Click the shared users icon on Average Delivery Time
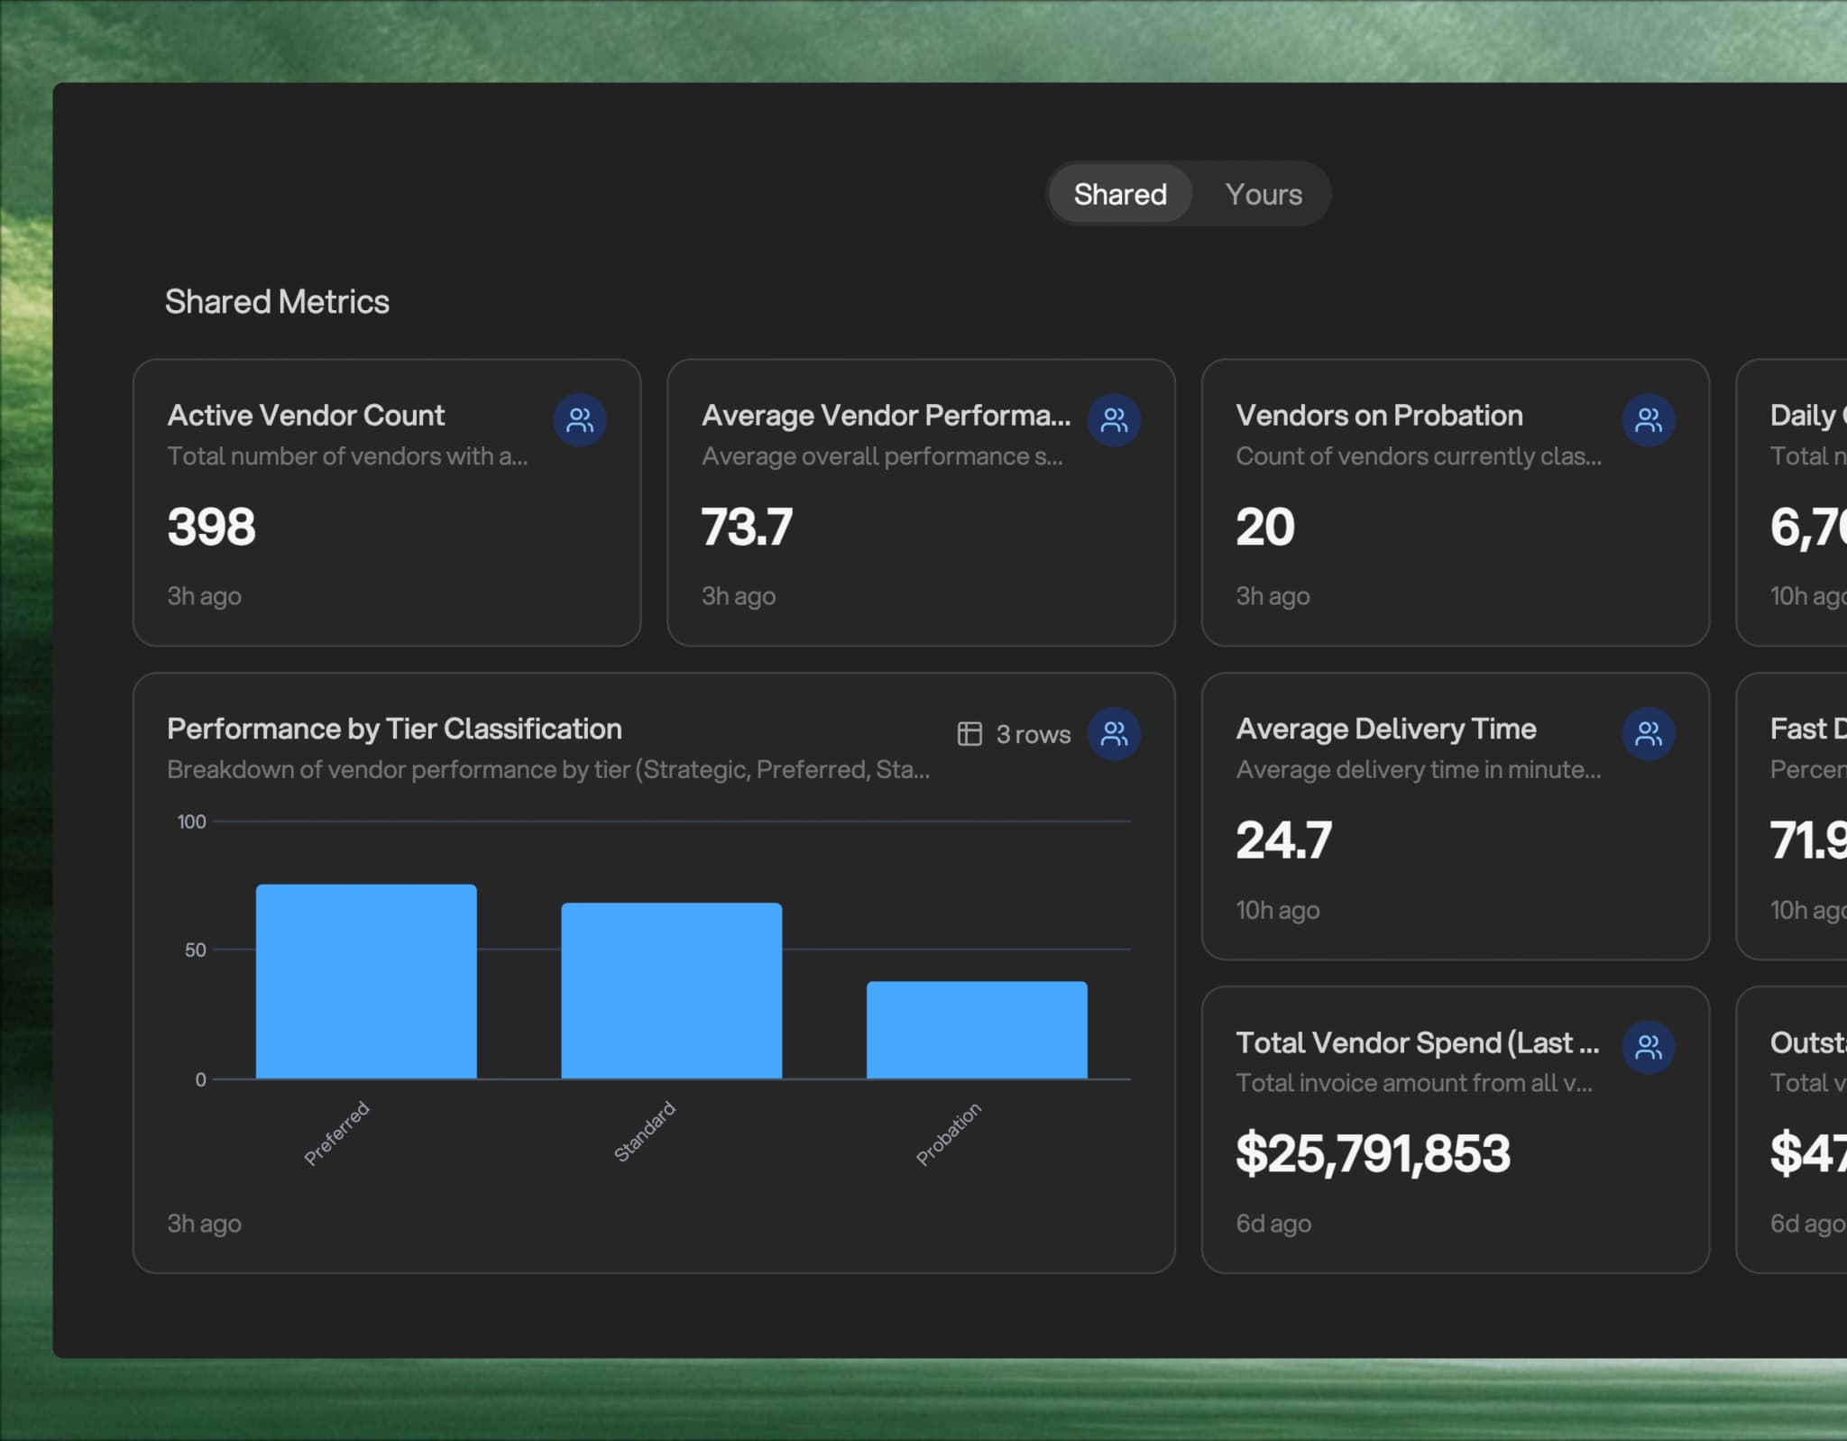Screen dimensions: 1847x1441 (1649, 733)
